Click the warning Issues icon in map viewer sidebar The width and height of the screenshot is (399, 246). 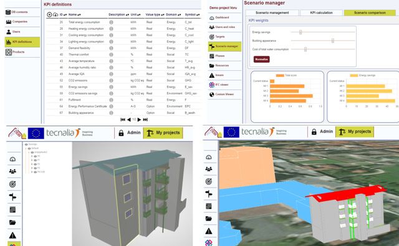pyautogui.click(x=209, y=231)
